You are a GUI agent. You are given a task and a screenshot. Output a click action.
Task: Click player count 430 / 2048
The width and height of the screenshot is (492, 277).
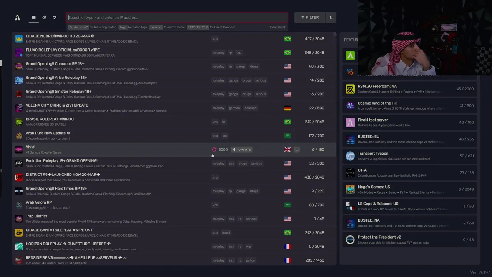[x=314, y=177]
